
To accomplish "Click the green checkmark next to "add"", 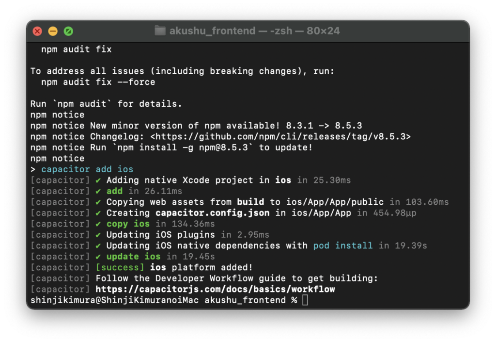I will point(98,191).
